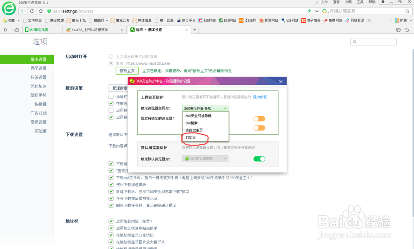Choose 自定义 from the dropdown list
Image resolution: width=414 pixels, height=249 pixels.
[205, 137]
